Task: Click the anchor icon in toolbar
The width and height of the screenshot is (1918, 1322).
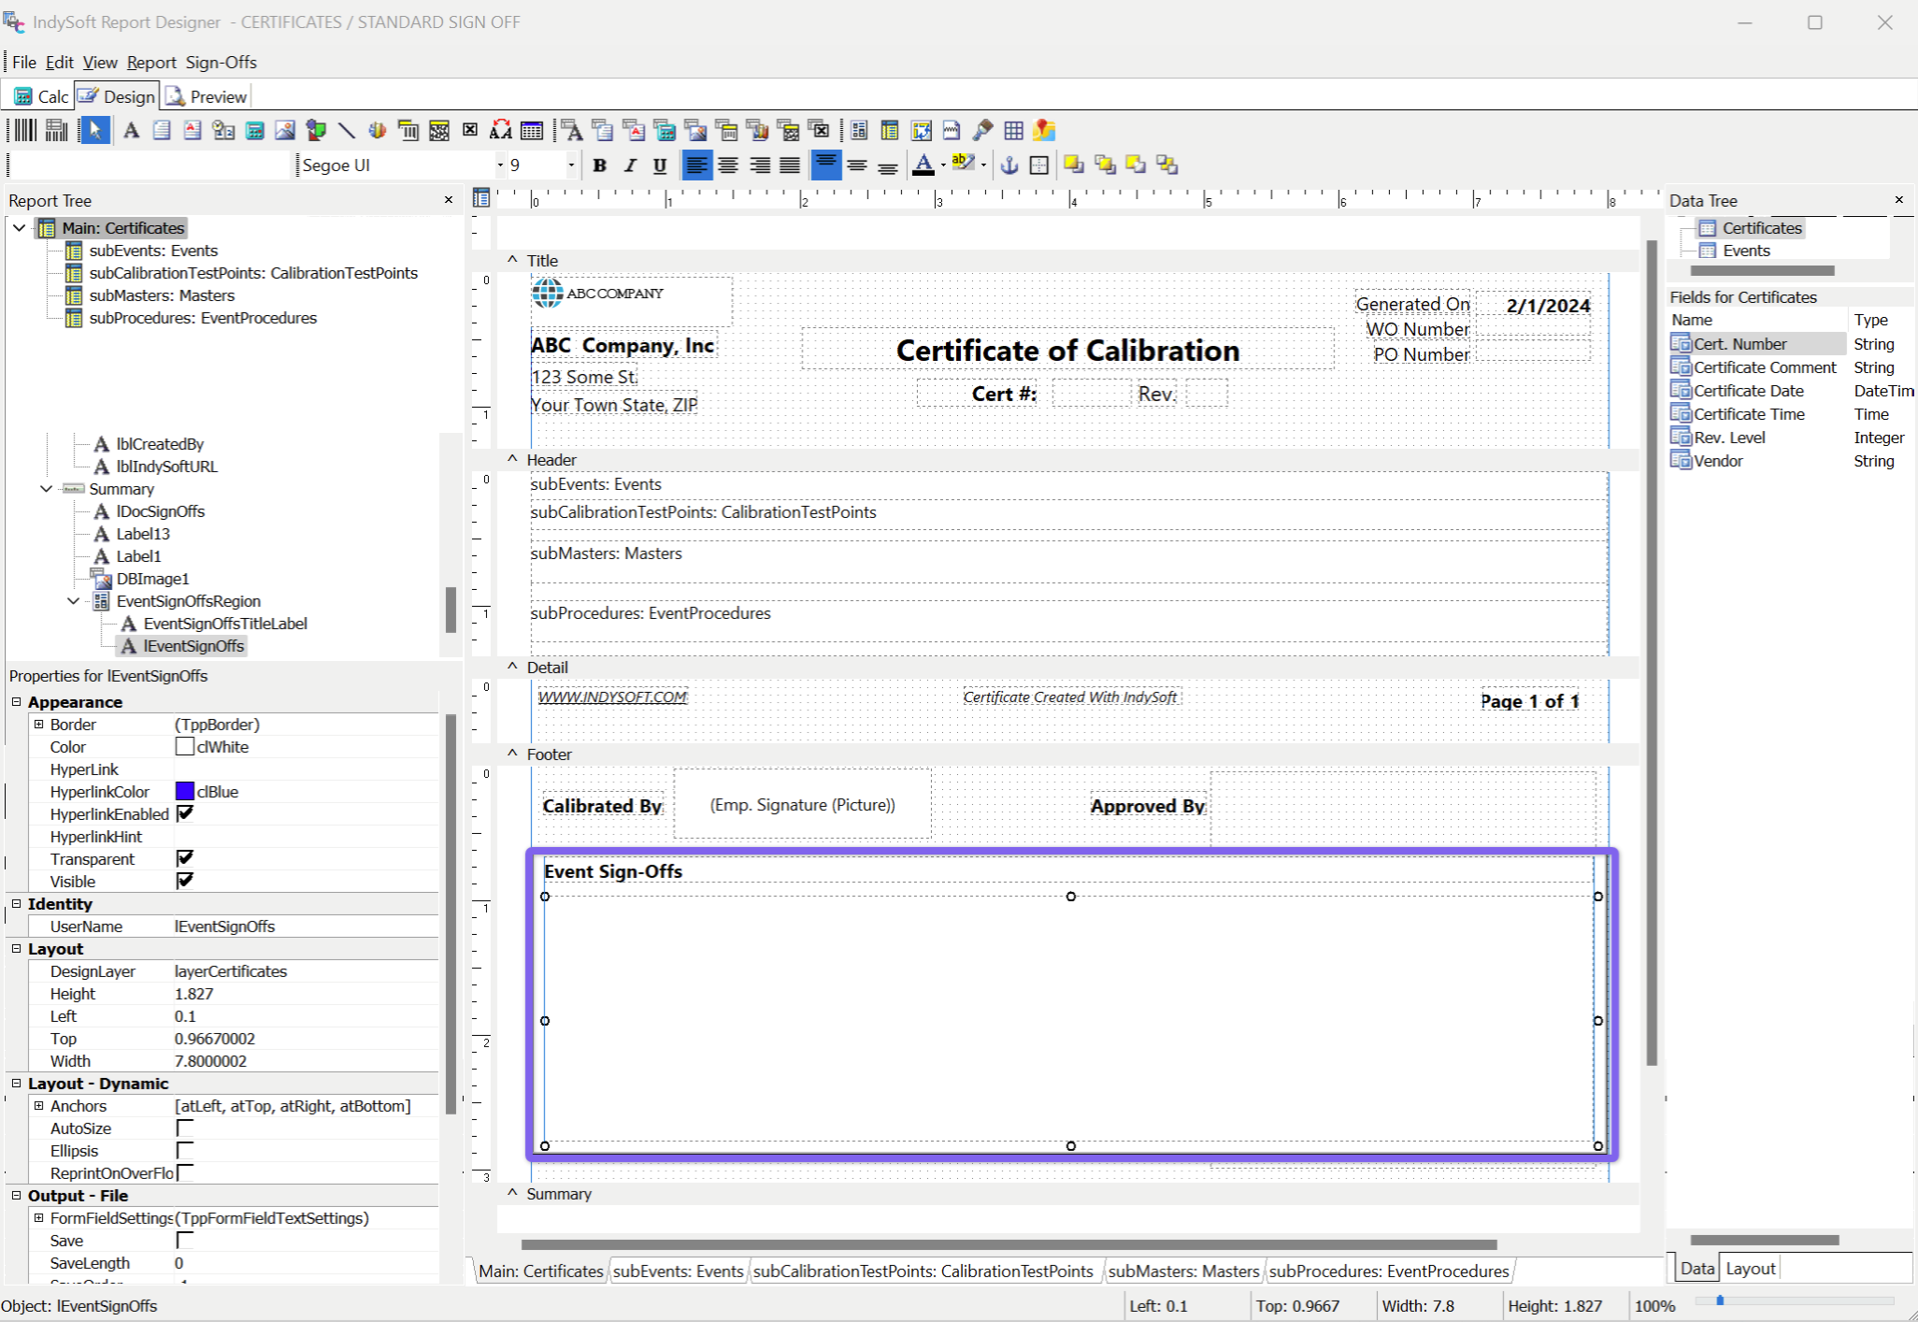Action: [1009, 165]
